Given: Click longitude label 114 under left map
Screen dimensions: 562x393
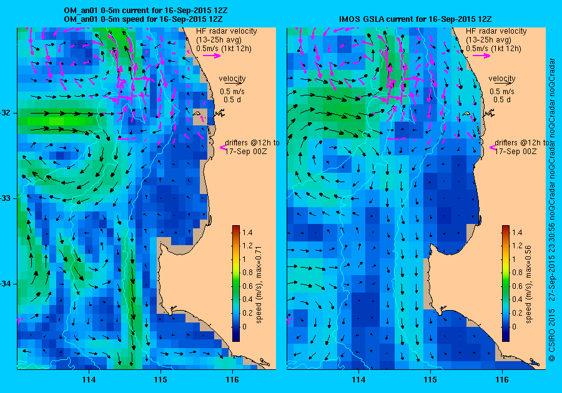Looking at the screenshot, I should [x=89, y=380].
